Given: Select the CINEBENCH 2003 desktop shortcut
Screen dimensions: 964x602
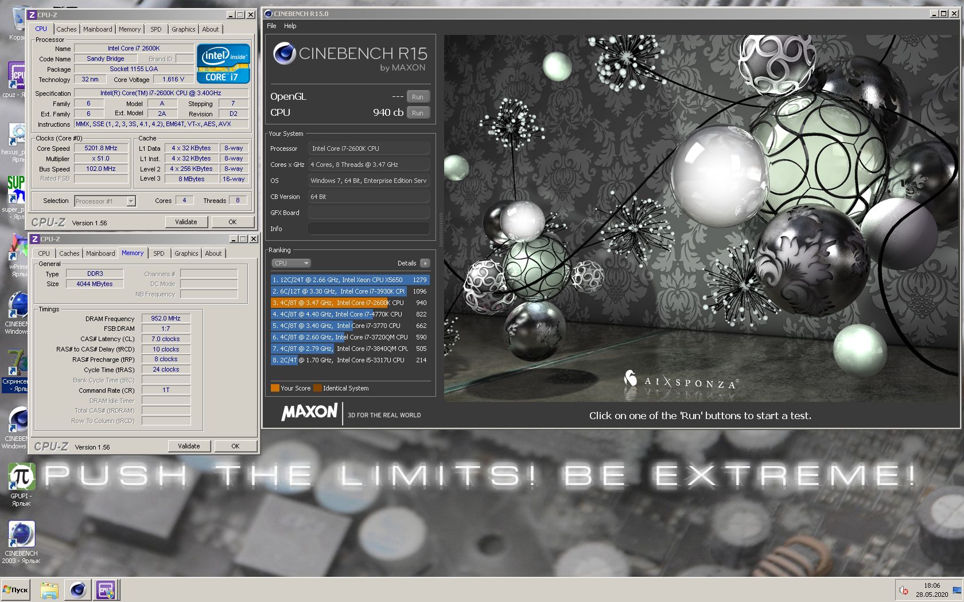Looking at the screenshot, I should 21,542.
